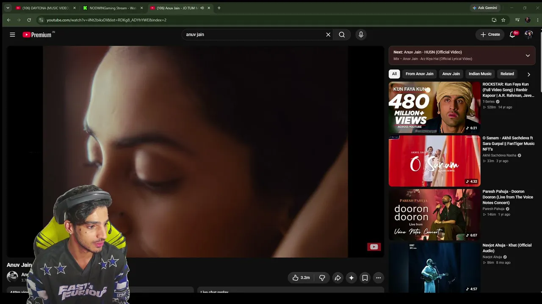Open O Sanam thumbnail
This screenshot has width=542, height=304.
(434, 161)
